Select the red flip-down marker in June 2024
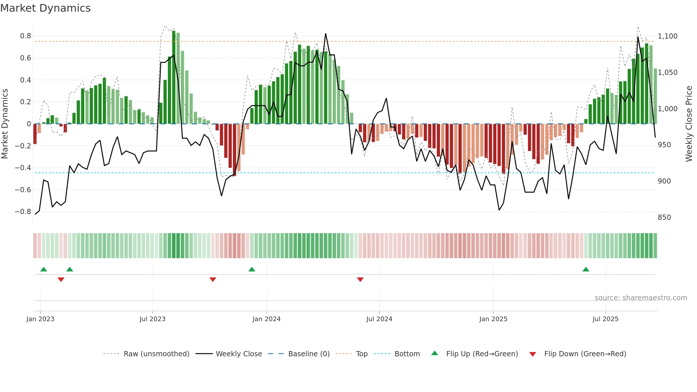Image resolution: width=697 pixels, height=392 pixels. [x=360, y=280]
